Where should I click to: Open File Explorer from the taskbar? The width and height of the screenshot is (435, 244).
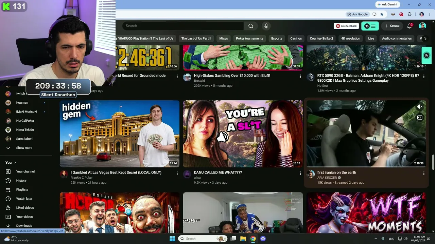[x=243, y=239]
